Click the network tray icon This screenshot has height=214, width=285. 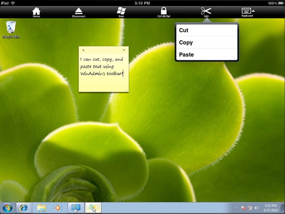[x=250, y=208]
